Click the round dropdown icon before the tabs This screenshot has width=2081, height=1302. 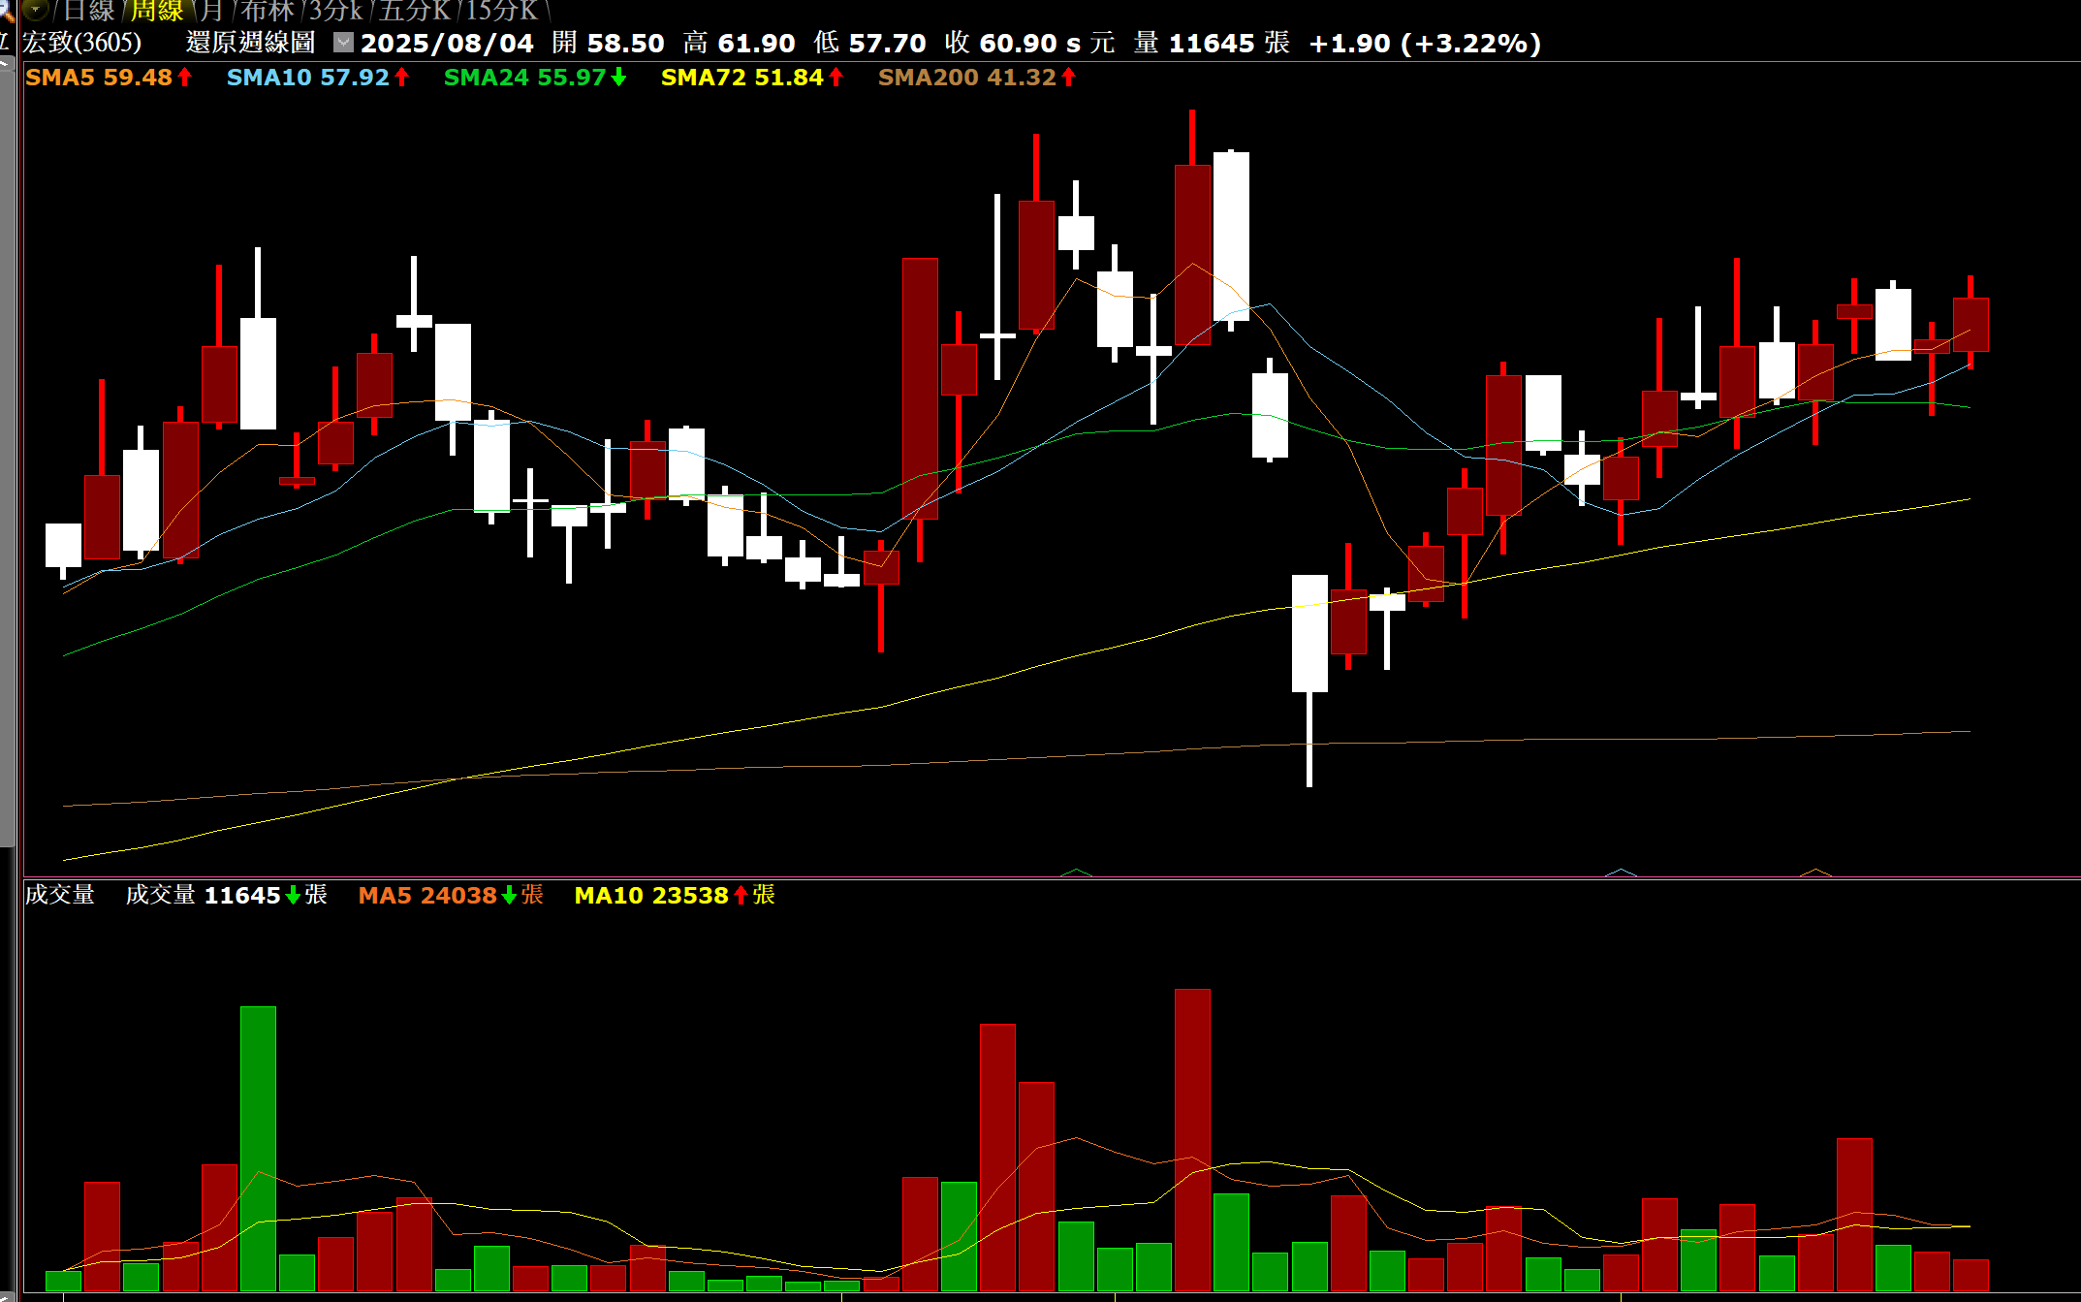36,10
